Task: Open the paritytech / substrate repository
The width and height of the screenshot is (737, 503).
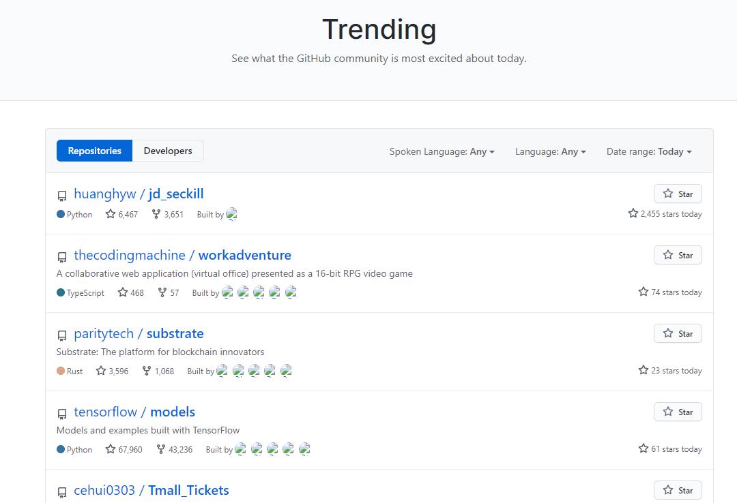Action: (139, 333)
